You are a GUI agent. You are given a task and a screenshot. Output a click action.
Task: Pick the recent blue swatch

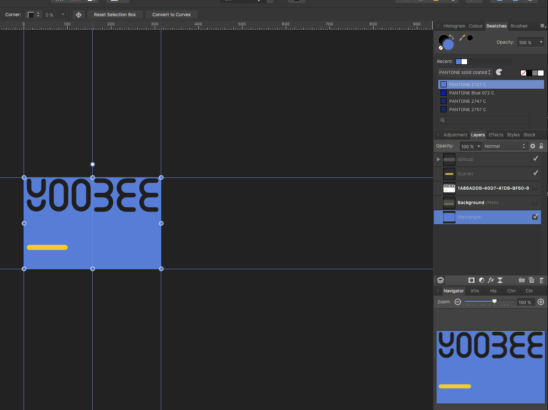coord(458,62)
